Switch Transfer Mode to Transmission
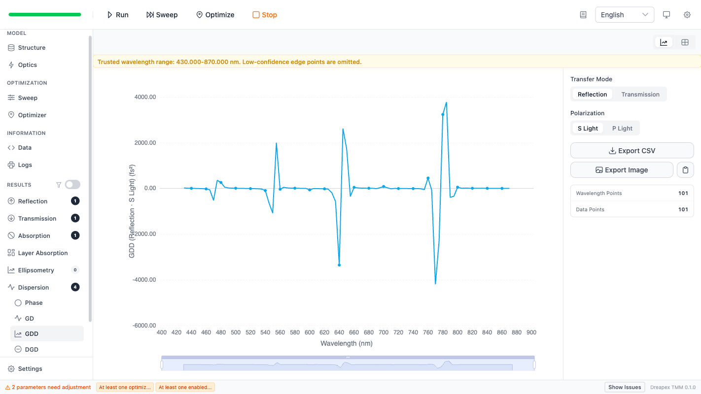 640,94
